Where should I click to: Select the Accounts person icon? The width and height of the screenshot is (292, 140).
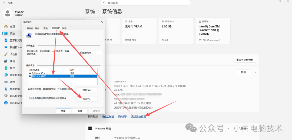[6, 68]
